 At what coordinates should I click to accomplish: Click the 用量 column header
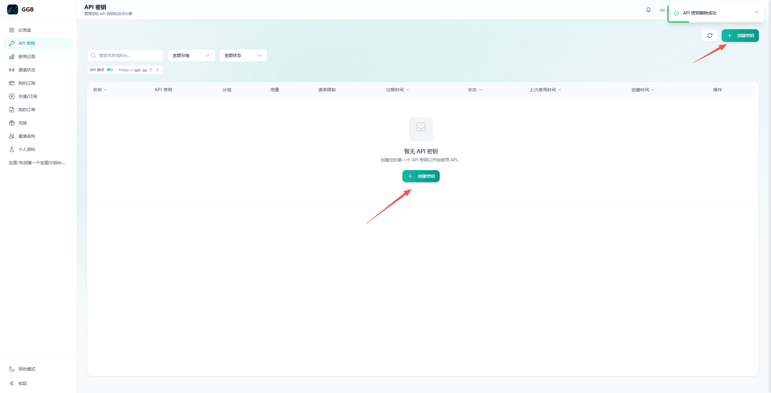click(274, 90)
